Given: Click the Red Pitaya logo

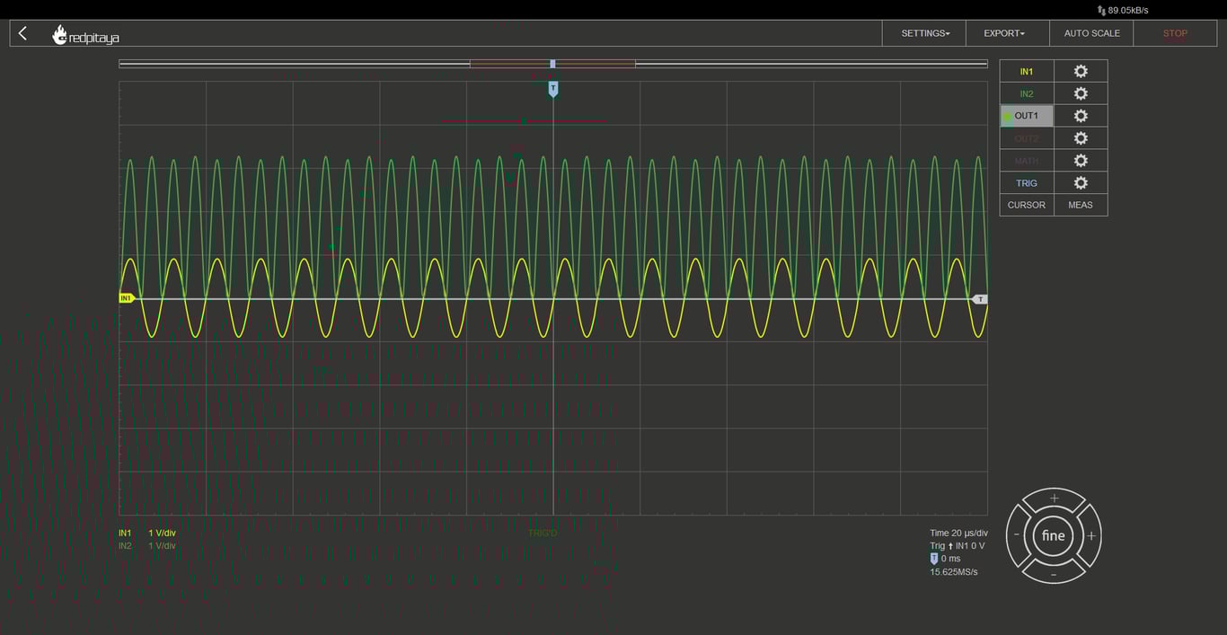Looking at the screenshot, I should tap(85, 35).
